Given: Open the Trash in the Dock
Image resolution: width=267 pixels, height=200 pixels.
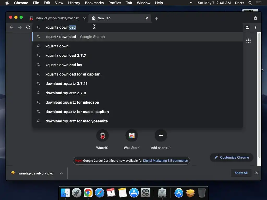Looking at the screenshot, I should (x=202, y=193).
